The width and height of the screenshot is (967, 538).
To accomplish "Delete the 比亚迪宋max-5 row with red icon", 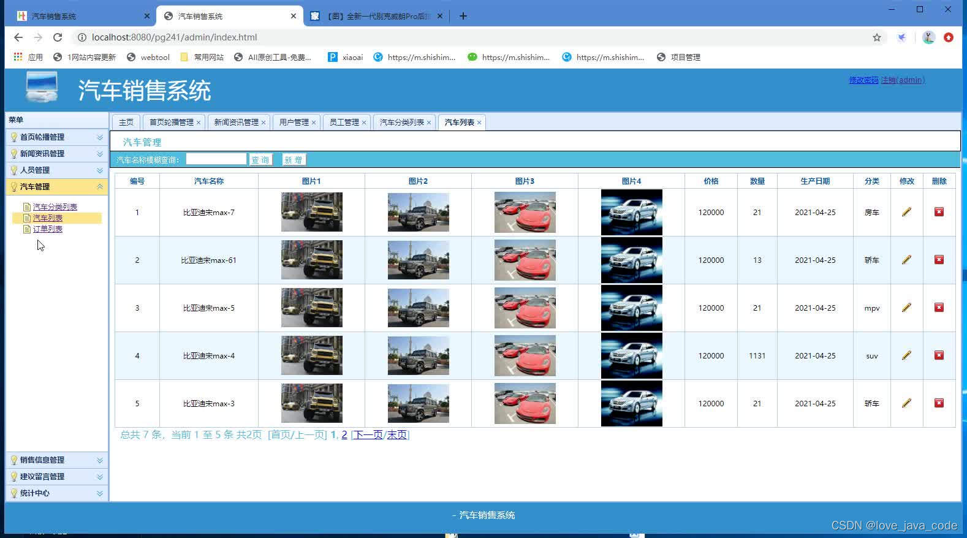I will coord(939,308).
